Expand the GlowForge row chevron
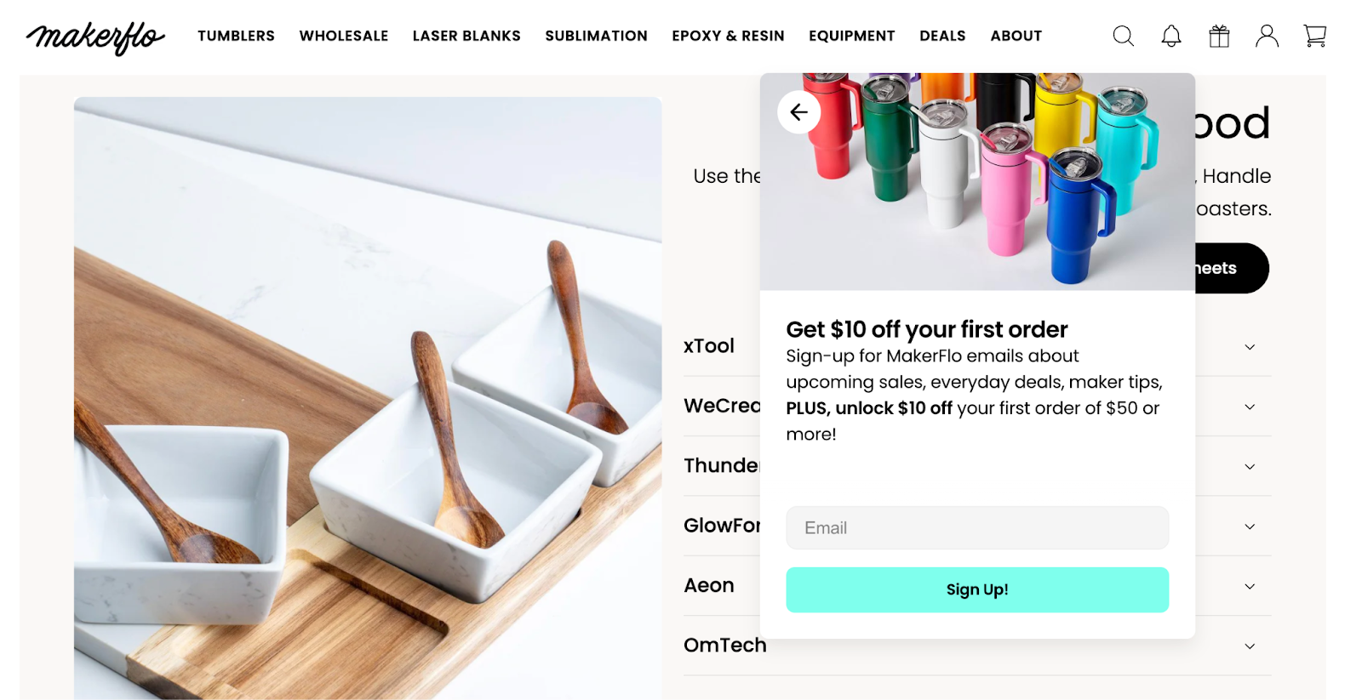1362x700 pixels. pyautogui.click(x=1250, y=526)
